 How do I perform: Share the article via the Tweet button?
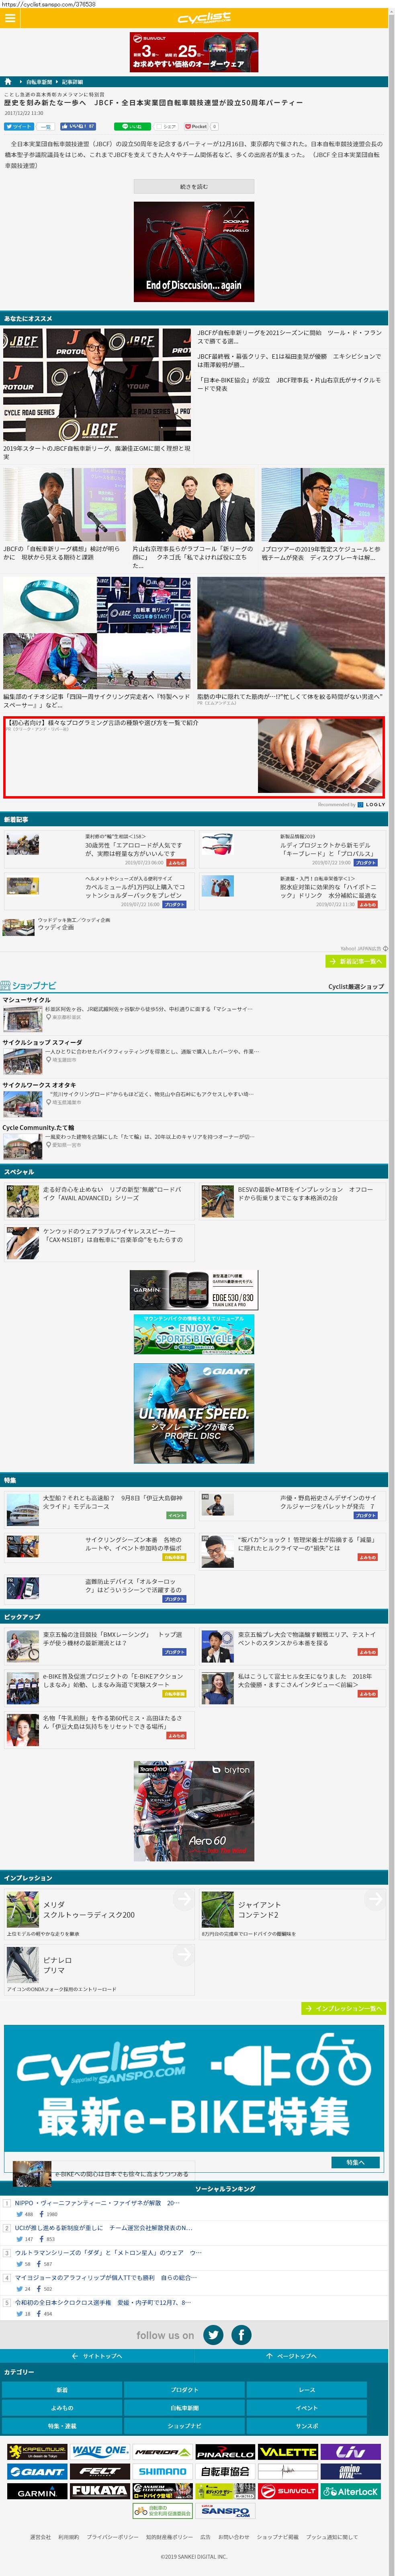(x=19, y=127)
